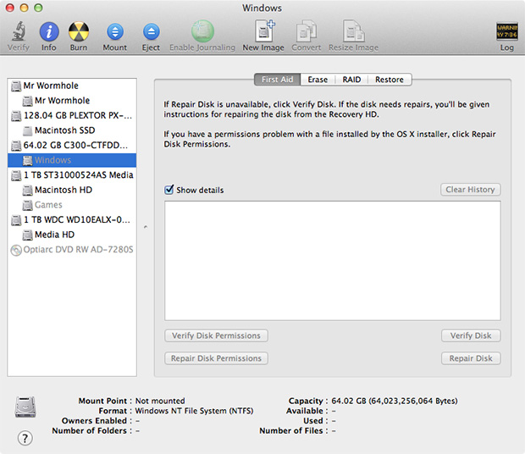Click the 'Windows NT File System (NTFS)' format text

(194, 411)
